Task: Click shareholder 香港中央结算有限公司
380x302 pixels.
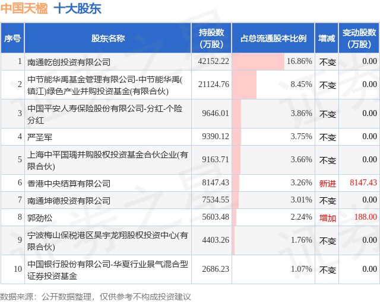Action: point(69,184)
